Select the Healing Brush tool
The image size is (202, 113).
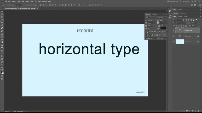(2, 28)
